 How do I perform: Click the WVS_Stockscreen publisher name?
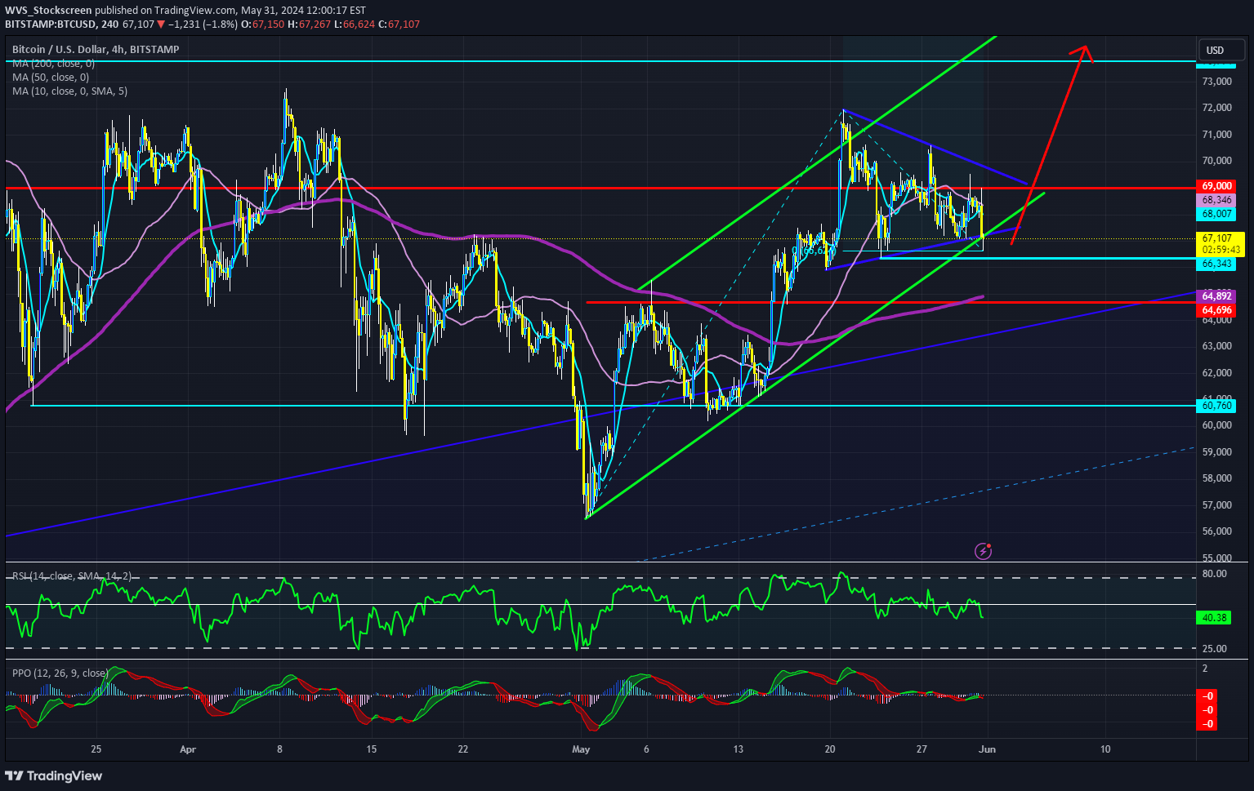coord(47,11)
